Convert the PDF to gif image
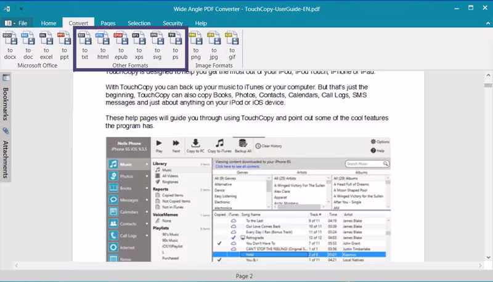The image size is (493, 282). (x=232, y=46)
